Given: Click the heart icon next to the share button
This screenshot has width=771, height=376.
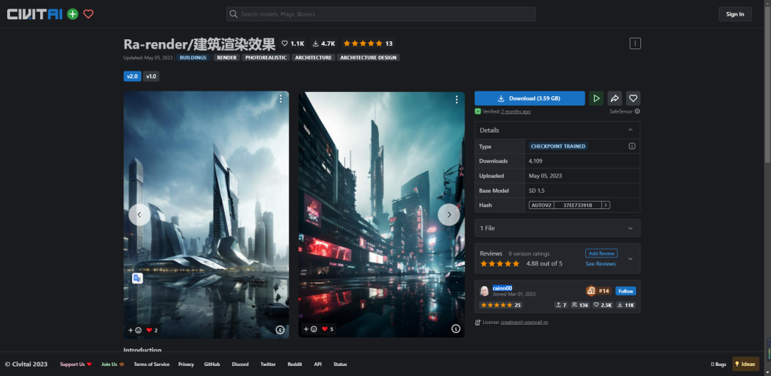Looking at the screenshot, I should 633,98.
